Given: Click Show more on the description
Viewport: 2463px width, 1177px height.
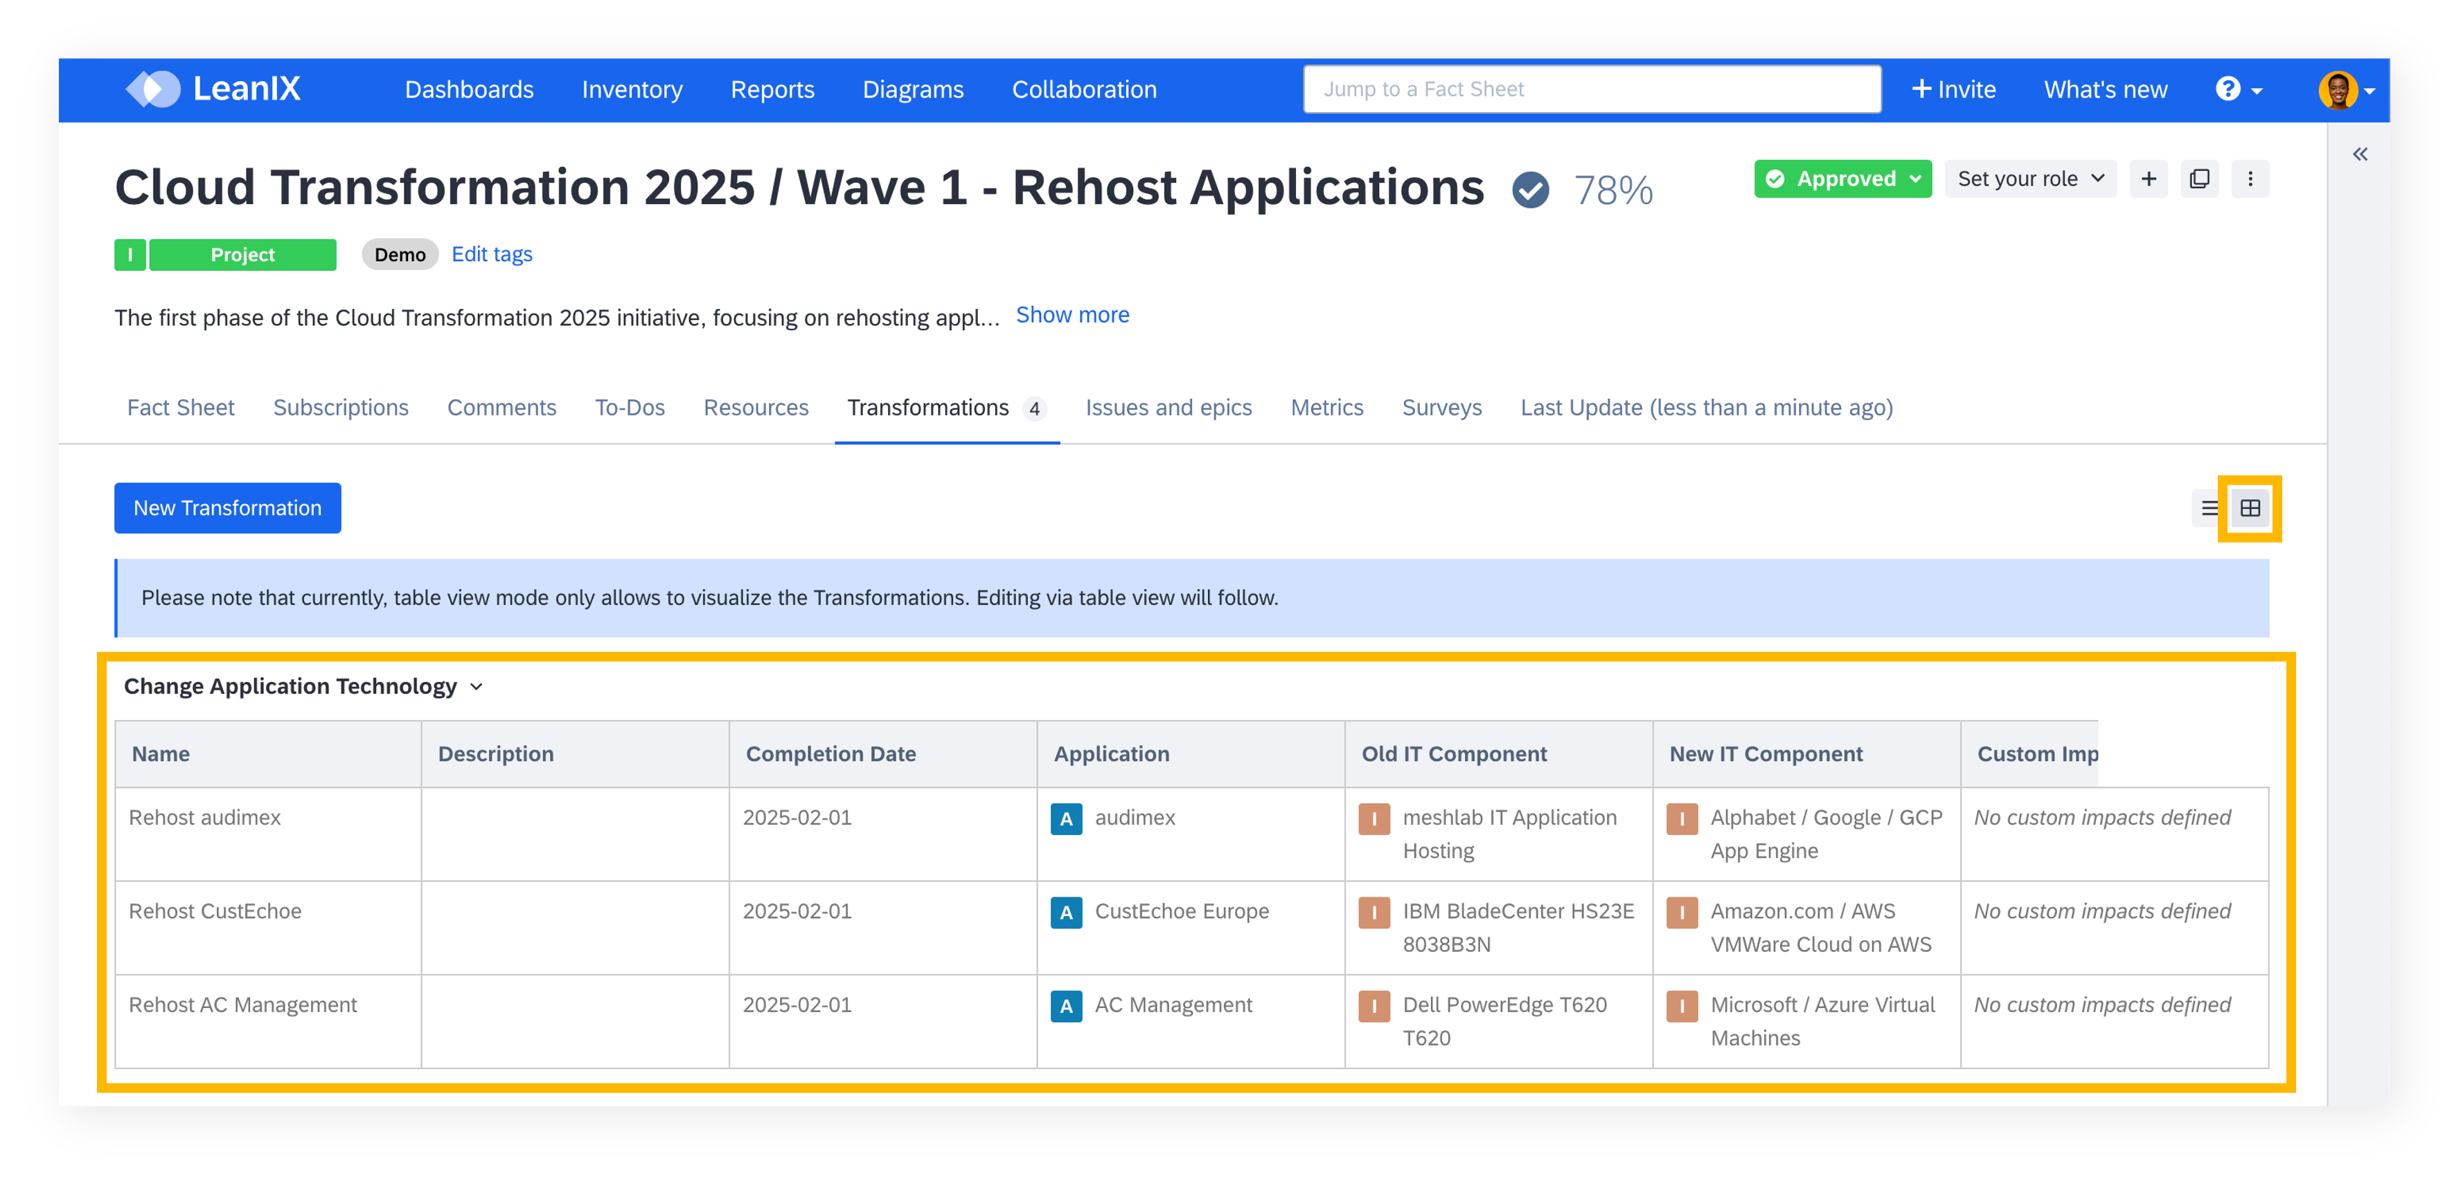Looking at the screenshot, I should [1072, 316].
